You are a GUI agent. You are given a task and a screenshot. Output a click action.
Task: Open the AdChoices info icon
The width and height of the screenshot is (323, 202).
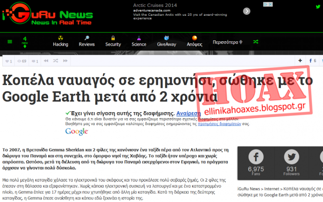tap(266, 4)
